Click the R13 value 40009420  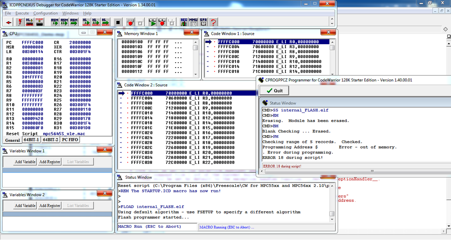click(x=33, y=119)
